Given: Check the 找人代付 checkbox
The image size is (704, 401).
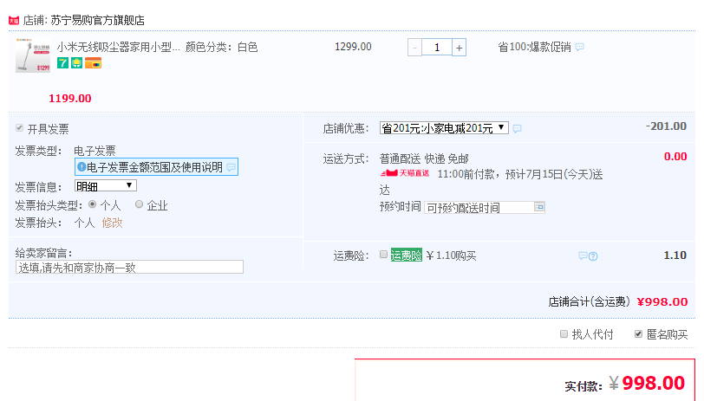Looking at the screenshot, I should (564, 334).
